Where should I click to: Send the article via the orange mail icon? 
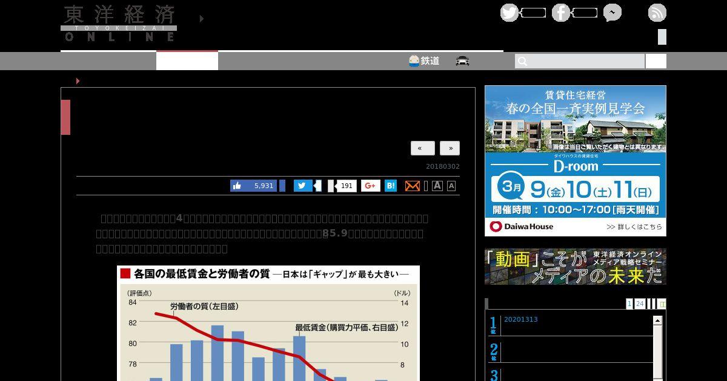click(412, 186)
